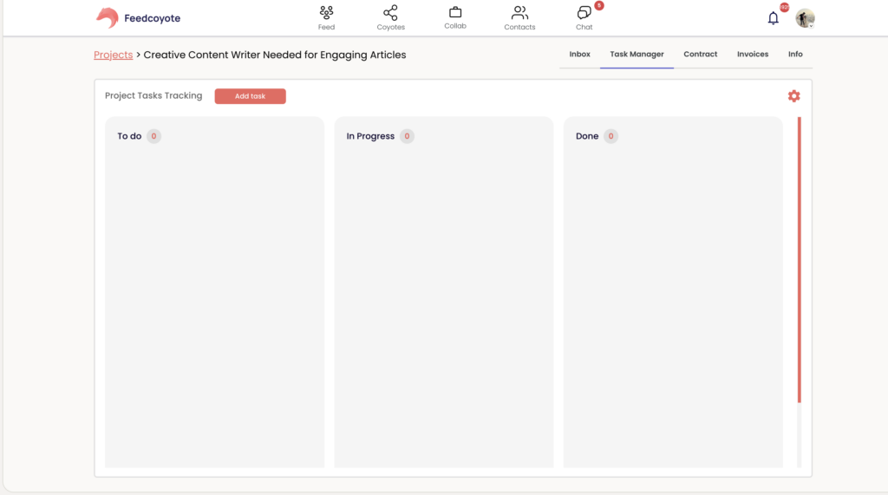Click the Done column count badge
The image size is (888, 495).
[610, 136]
